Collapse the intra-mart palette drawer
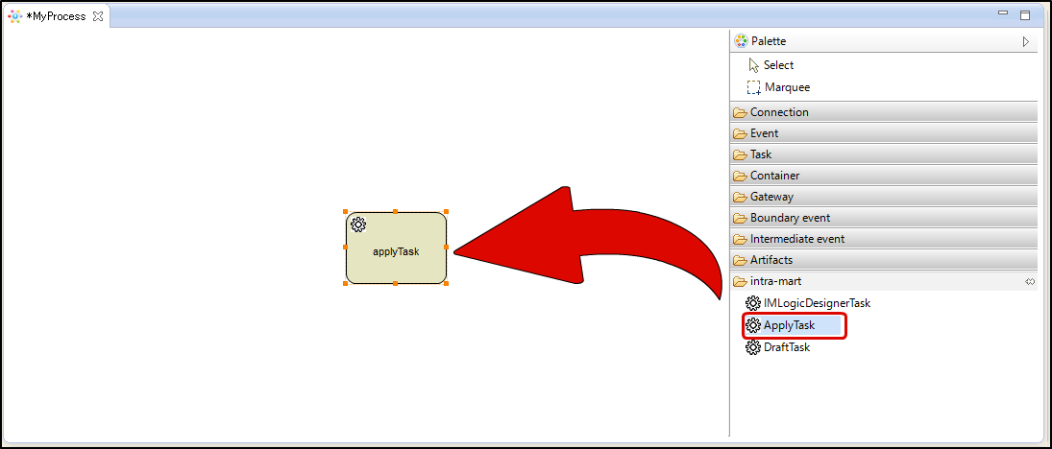The image size is (1052, 449). 884,281
